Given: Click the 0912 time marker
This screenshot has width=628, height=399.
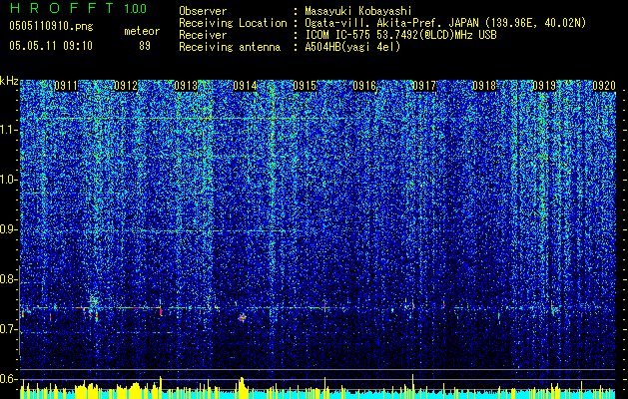Looking at the screenshot, I should [x=126, y=86].
